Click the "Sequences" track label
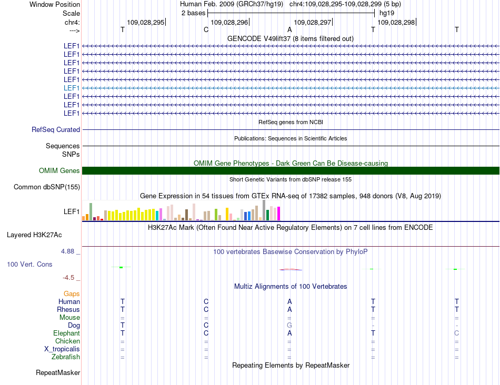500x385 pixels. pos(63,146)
